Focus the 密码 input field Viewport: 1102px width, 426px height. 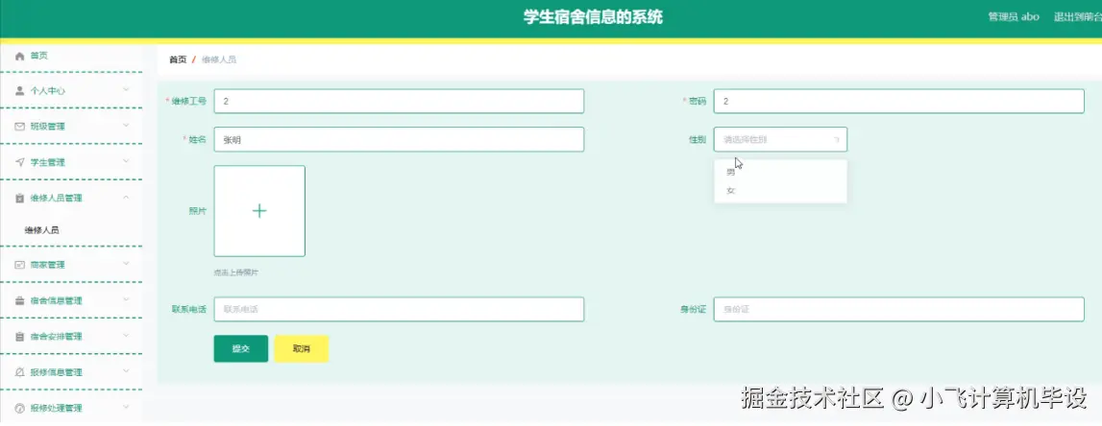(899, 101)
